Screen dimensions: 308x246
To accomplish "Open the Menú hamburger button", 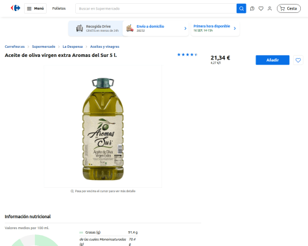I will [35, 8].
